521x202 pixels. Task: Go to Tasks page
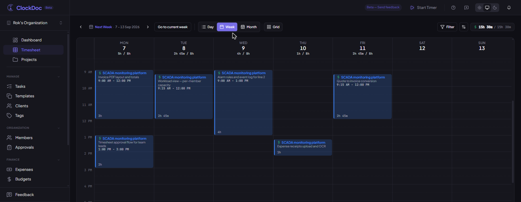[x=33, y=86]
